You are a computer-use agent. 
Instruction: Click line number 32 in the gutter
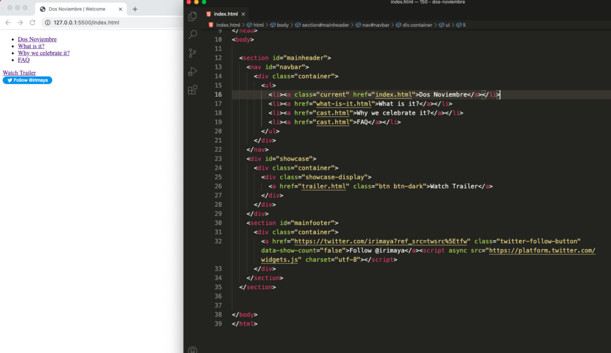(218, 241)
